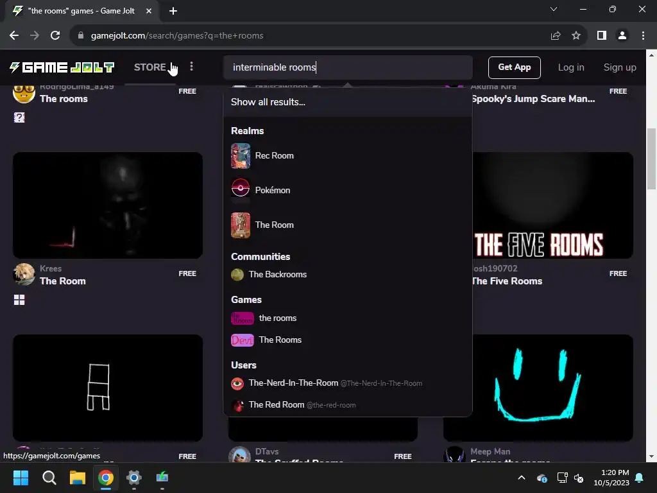The width and height of the screenshot is (657, 493).
Task: Open The Backrooms community result
Action: click(348, 275)
